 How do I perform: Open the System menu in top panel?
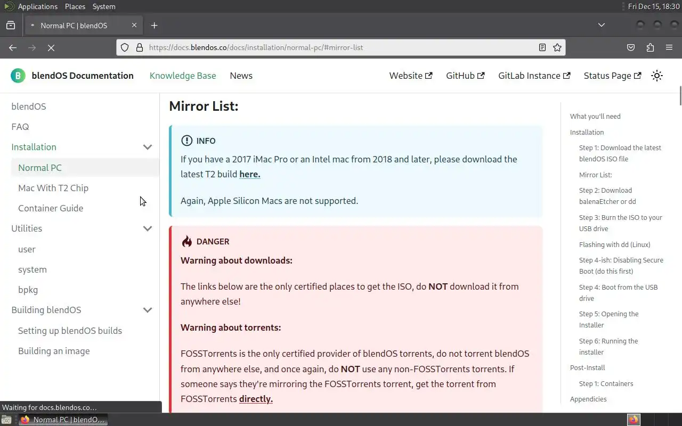104,6
